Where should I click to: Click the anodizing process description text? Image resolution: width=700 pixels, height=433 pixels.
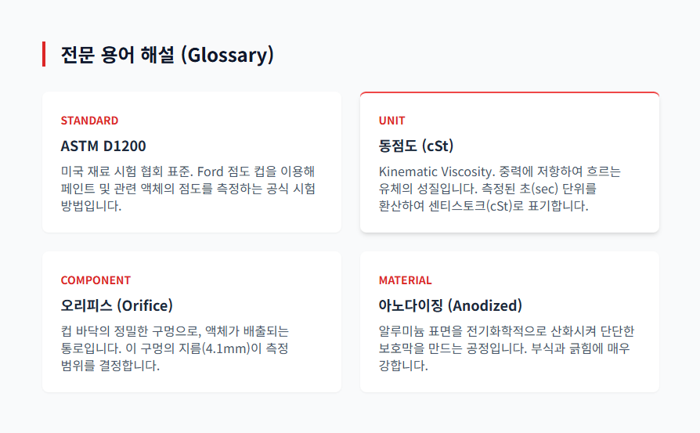tap(506, 348)
